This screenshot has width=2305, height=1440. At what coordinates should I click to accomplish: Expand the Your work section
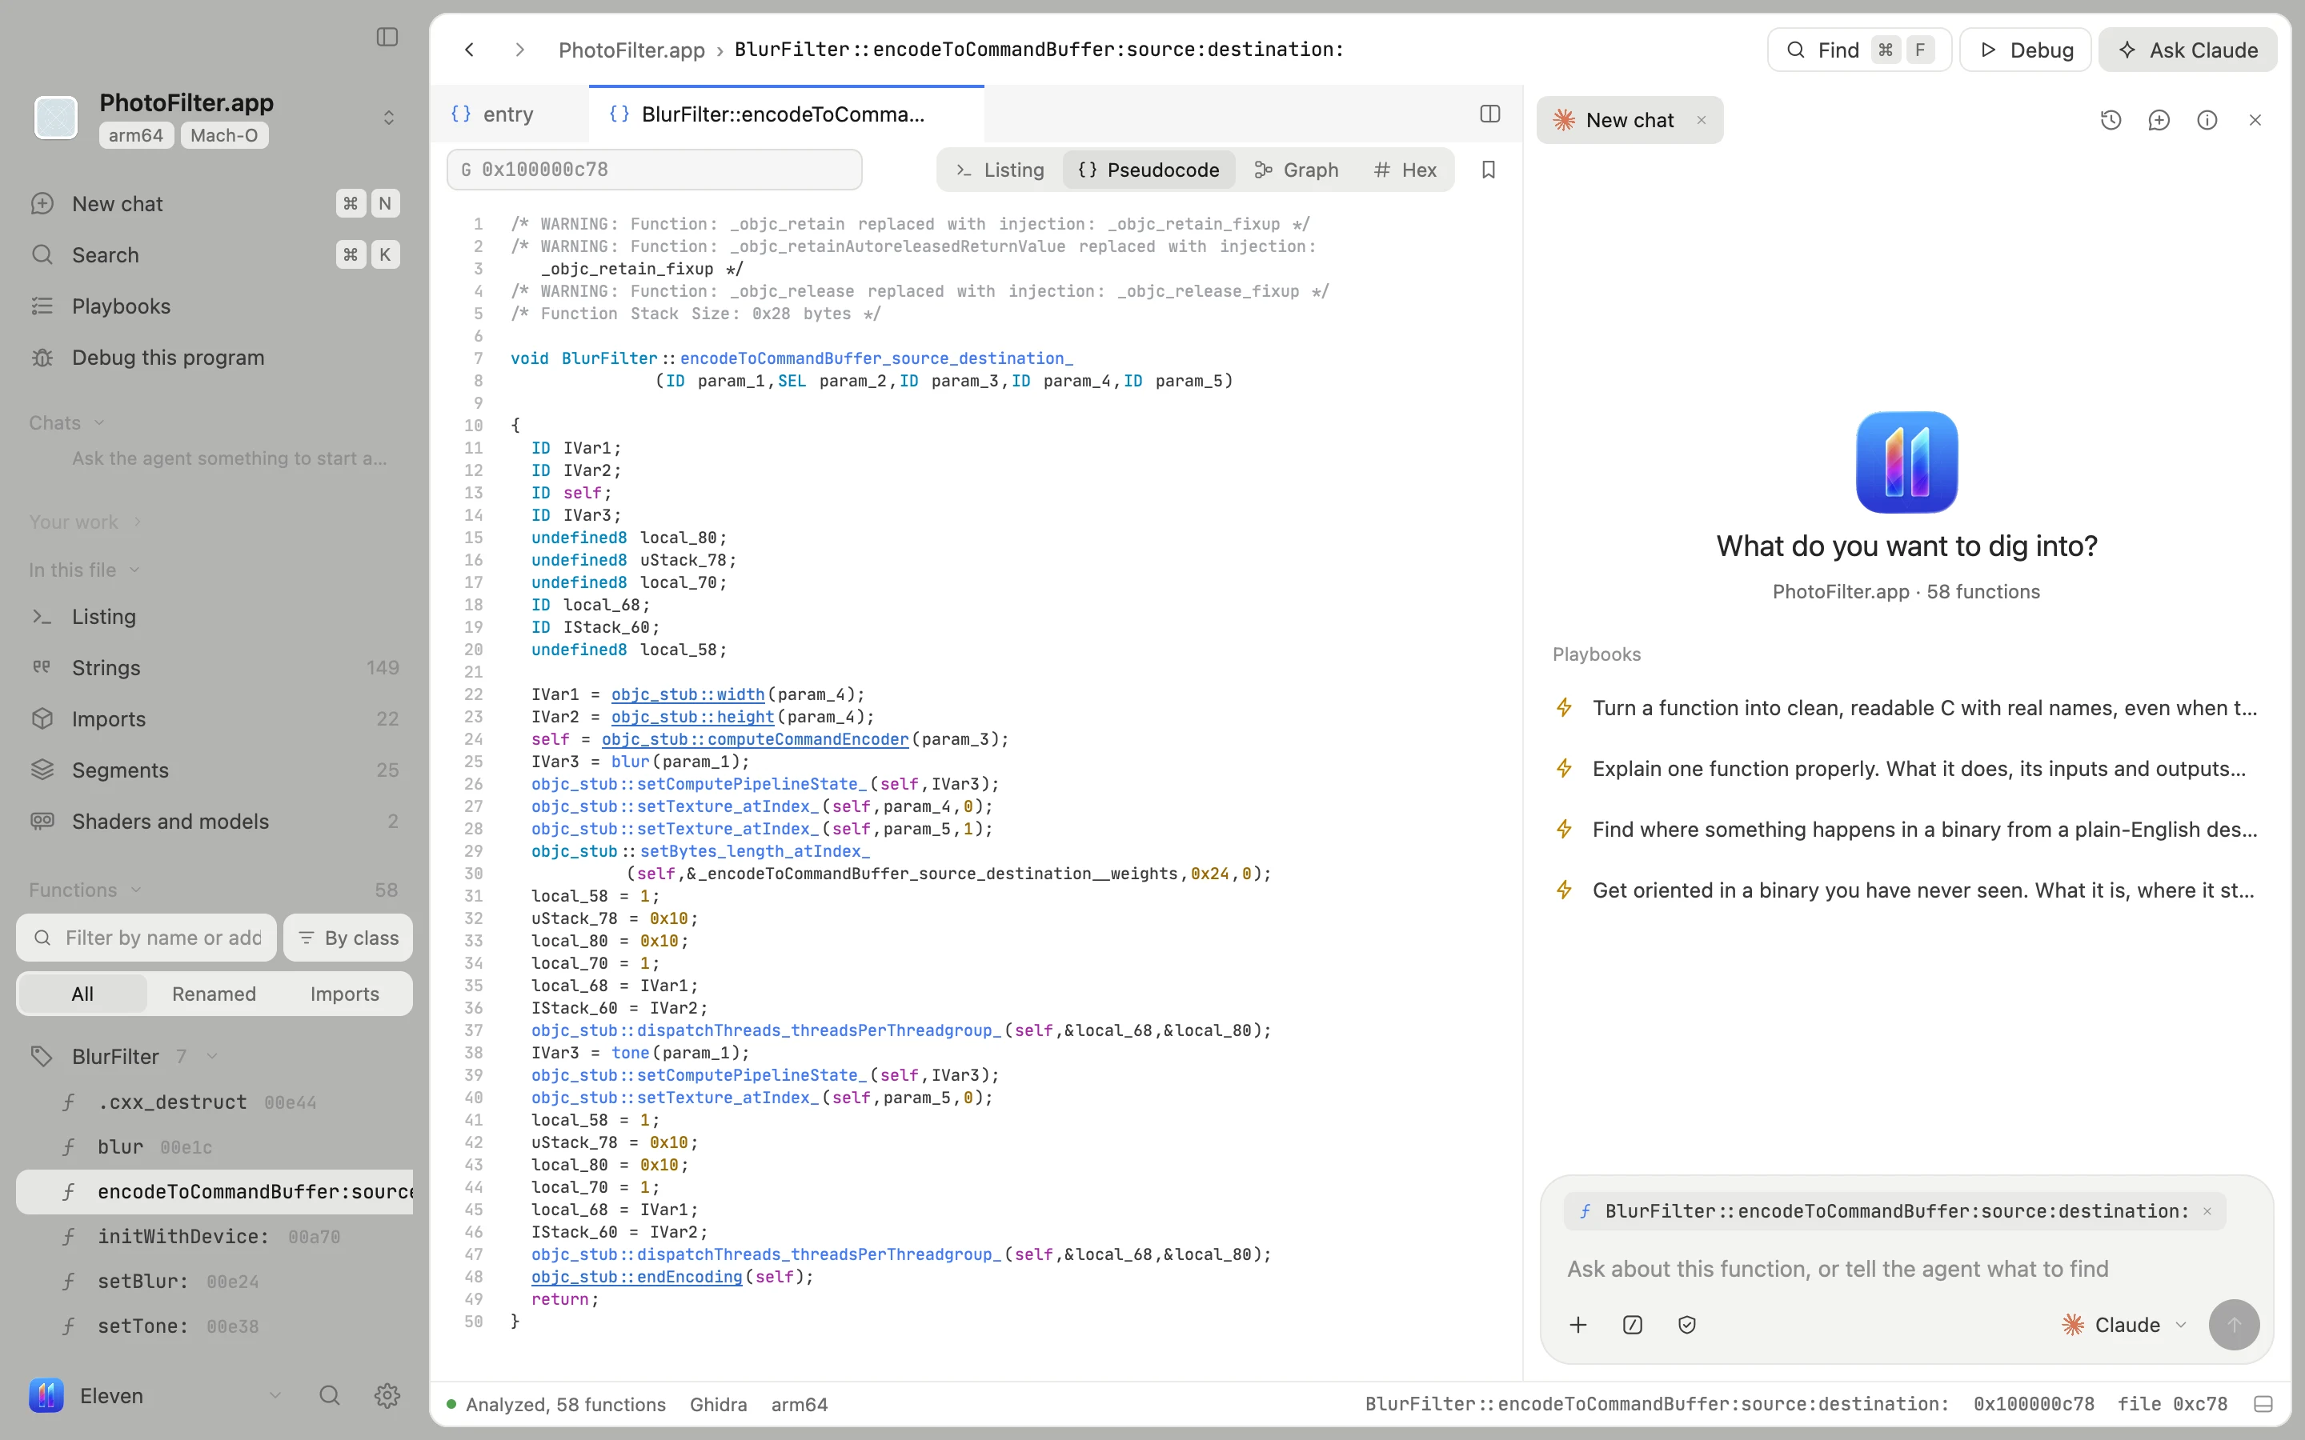pyautogui.click(x=86, y=522)
